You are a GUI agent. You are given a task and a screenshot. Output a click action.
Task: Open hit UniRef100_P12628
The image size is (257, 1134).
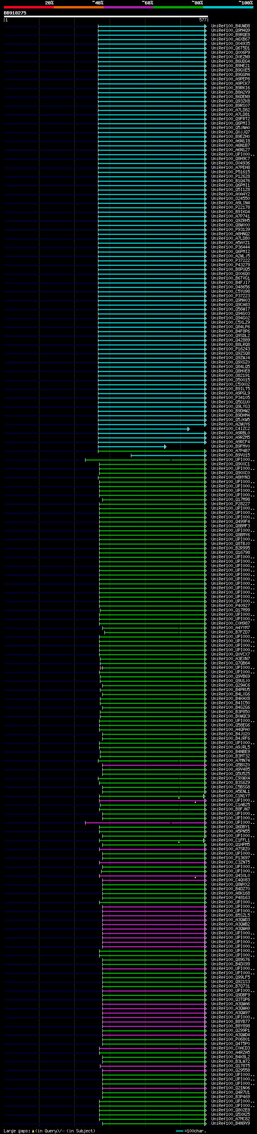point(230,177)
